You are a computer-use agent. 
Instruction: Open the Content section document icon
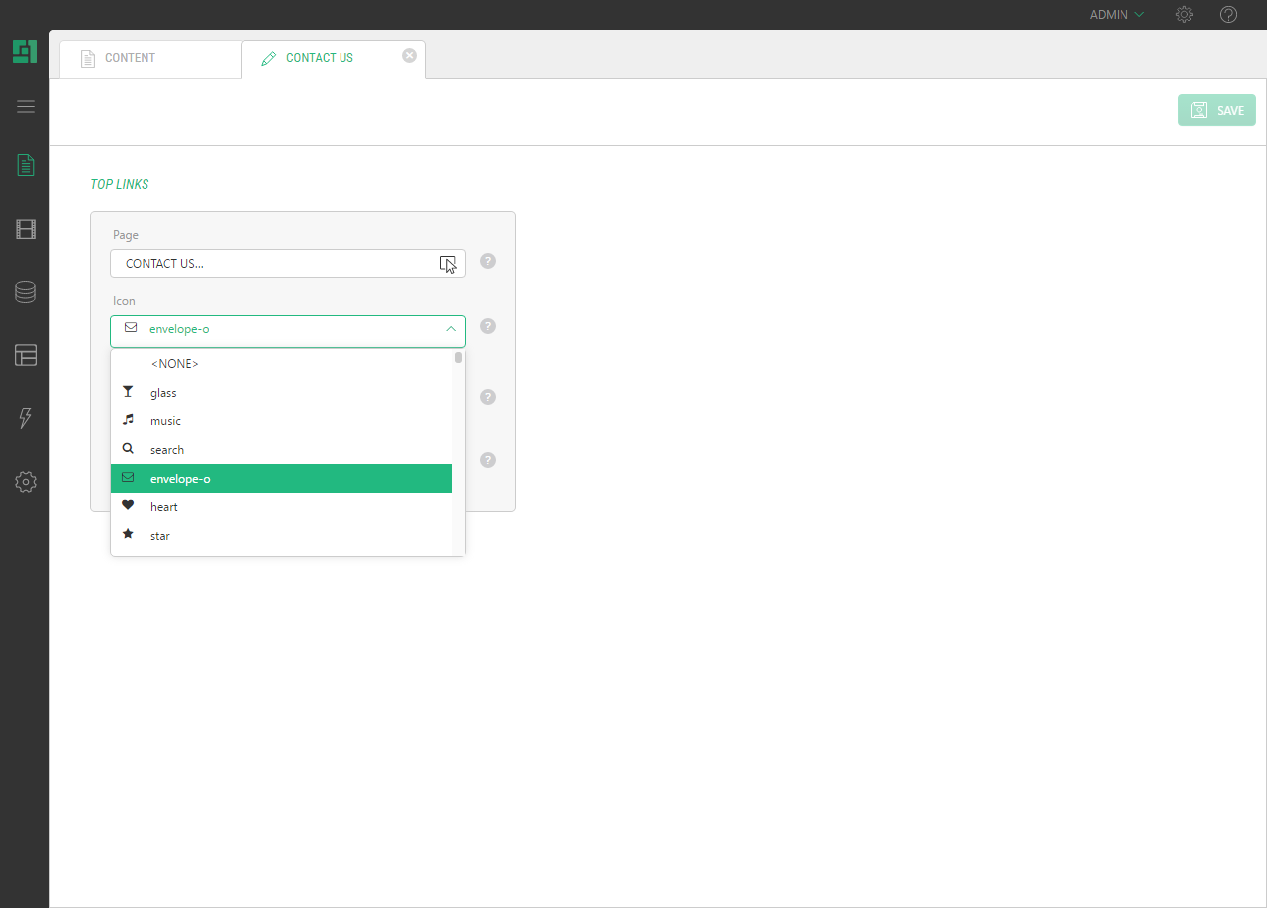click(x=26, y=165)
